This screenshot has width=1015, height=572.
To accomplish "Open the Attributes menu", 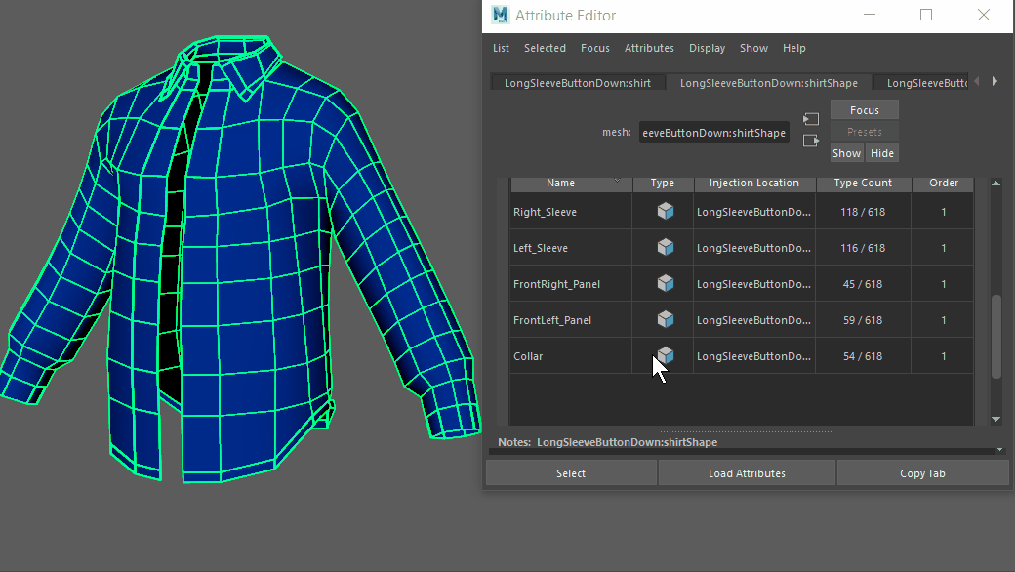I will point(649,48).
